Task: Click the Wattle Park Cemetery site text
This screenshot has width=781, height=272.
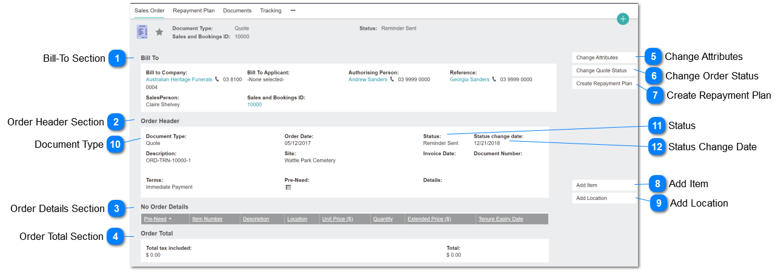Action: 310,161
